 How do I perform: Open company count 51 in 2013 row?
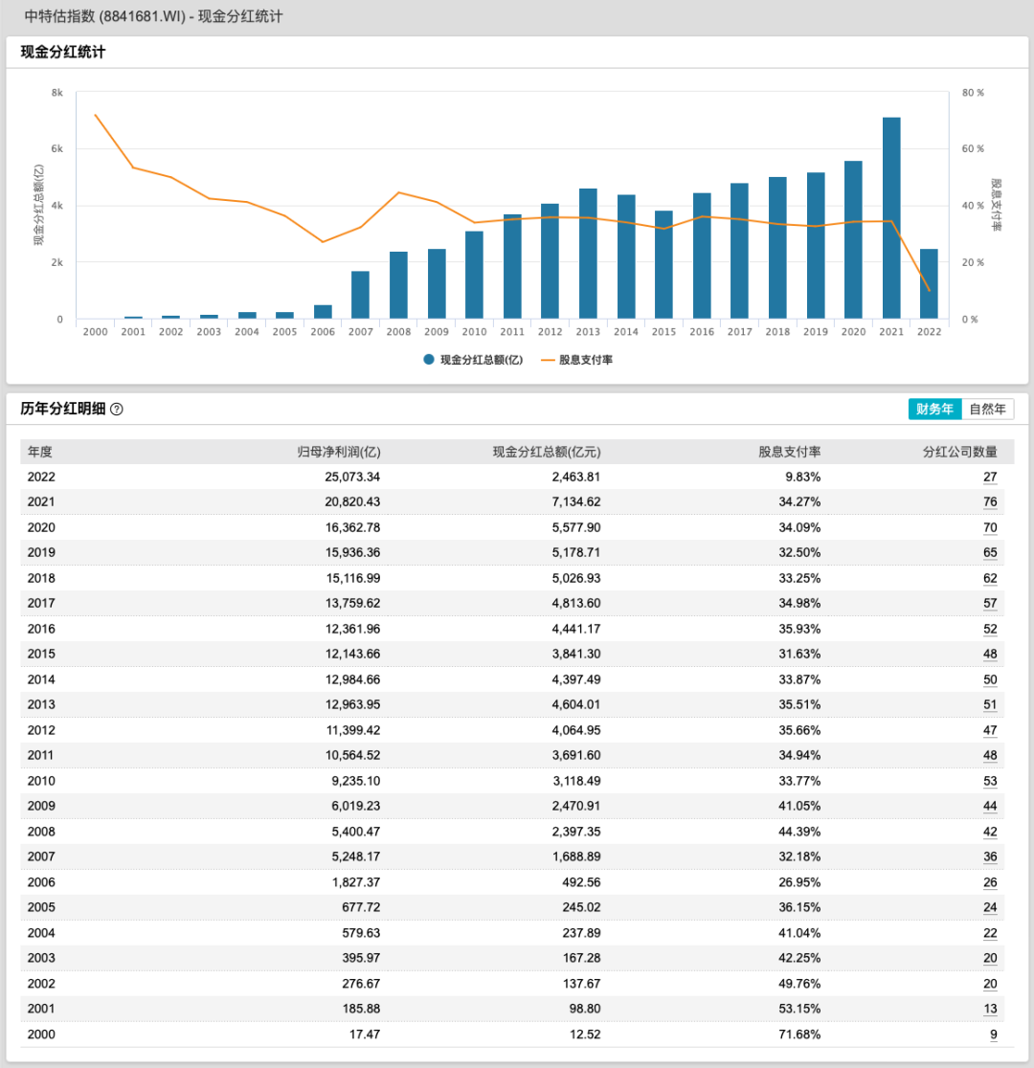[x=990, y=704]
